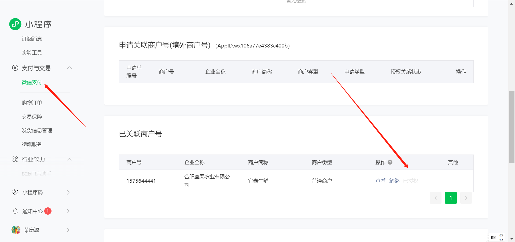Image resolution: width=515 pixels, height=242 pixels.
Task: Select 微信支付 in the sidebar
Action: tap(32, 82)
